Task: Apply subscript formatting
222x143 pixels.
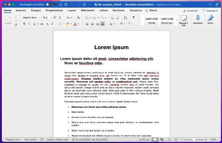Action: (x=47, y=24)
